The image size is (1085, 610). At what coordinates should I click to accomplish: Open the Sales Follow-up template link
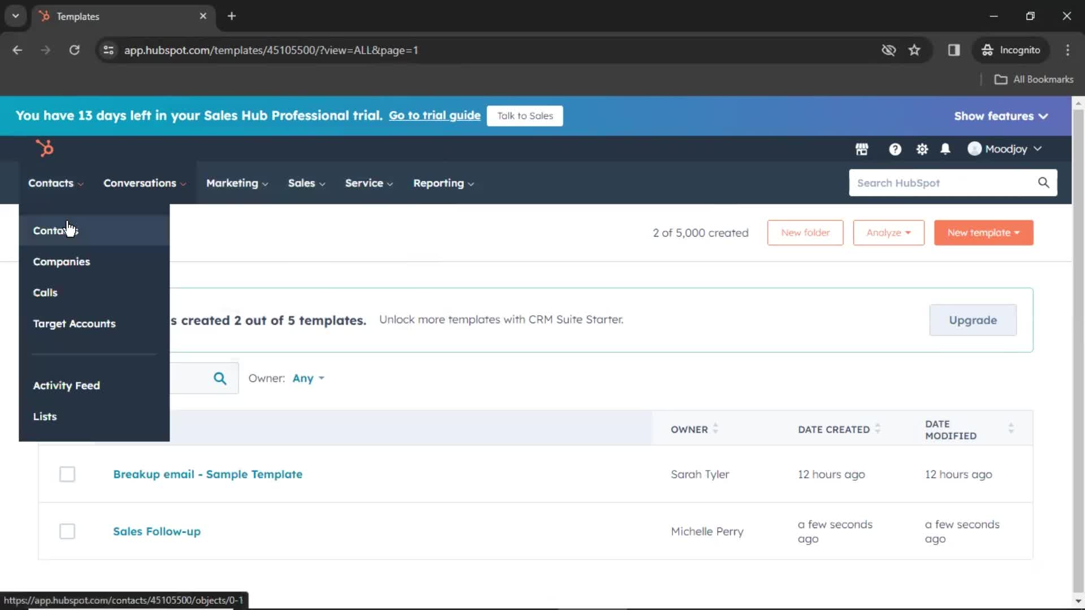pyautogui.click(x=157, y=531)
